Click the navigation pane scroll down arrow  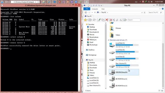click(106, 88)
